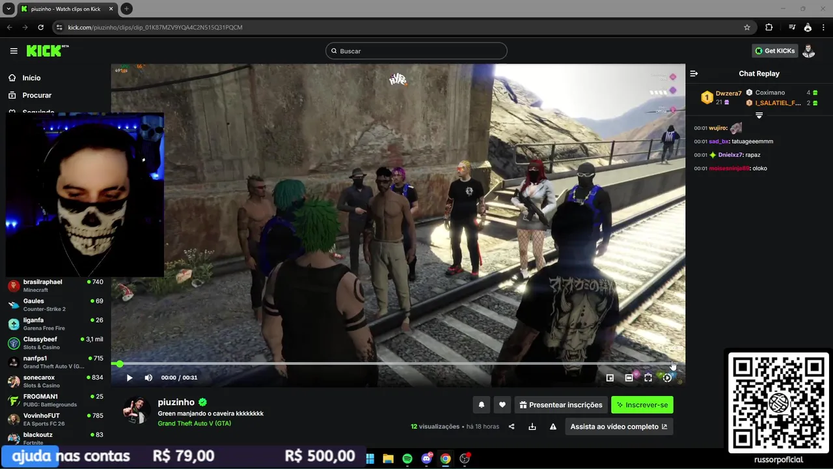The image size is (833, 469).
Task: View site information icon
Action: click(59, 27)
